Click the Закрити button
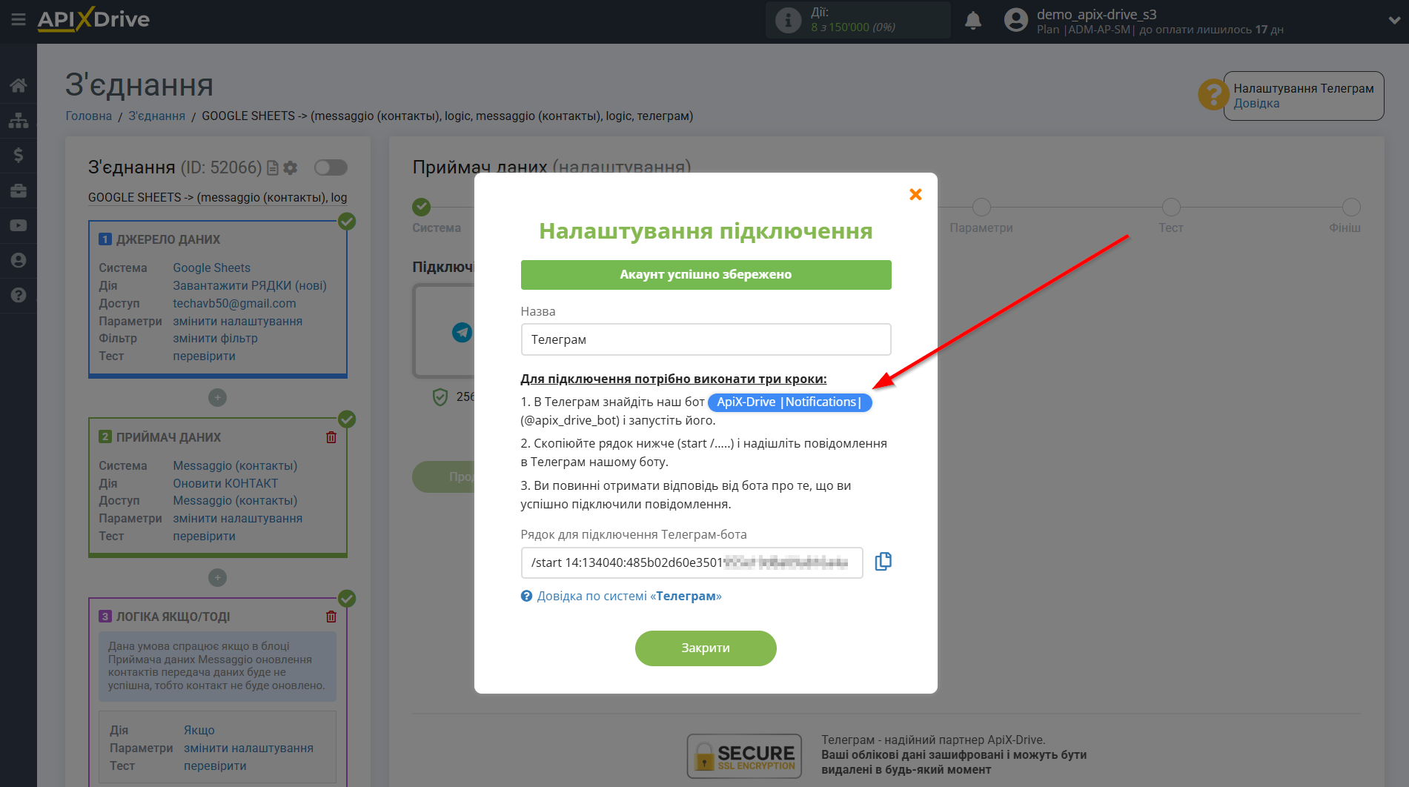Viewport: 1409px width, 787px height. point(705,648)
